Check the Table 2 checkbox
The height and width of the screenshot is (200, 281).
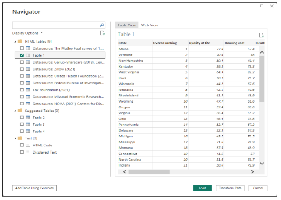coord(22,118)
